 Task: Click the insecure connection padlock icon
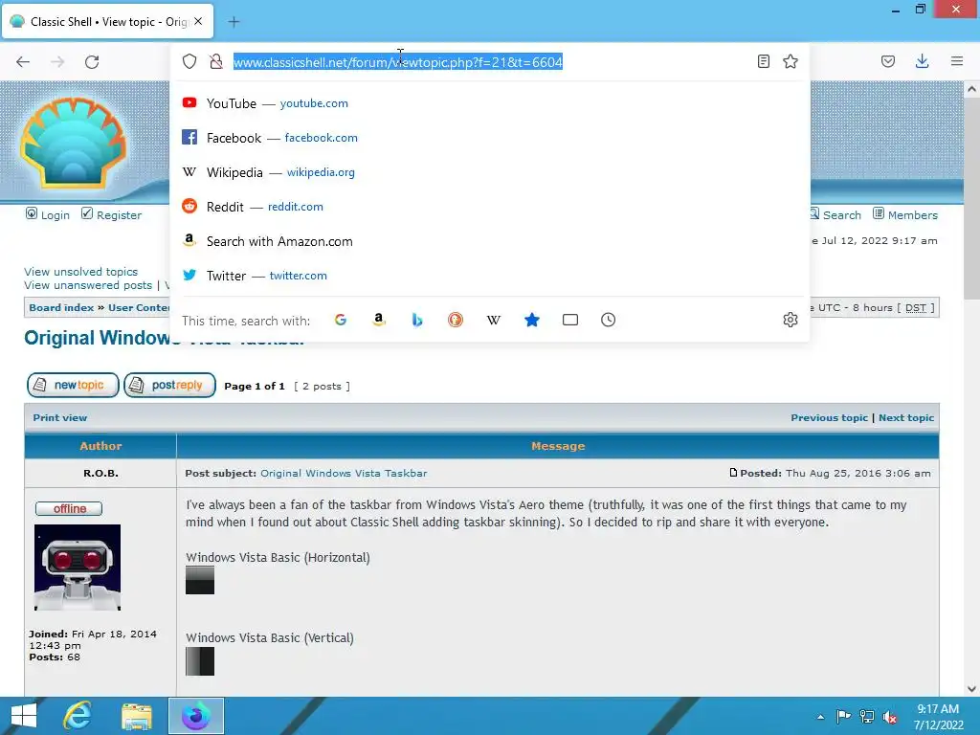click(x=216, y=61)
